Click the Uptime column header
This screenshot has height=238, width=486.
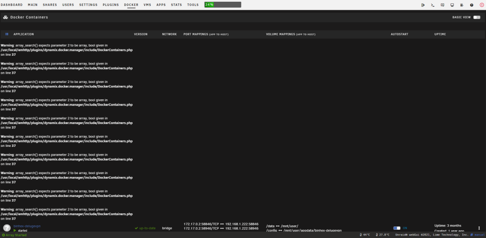440,34
